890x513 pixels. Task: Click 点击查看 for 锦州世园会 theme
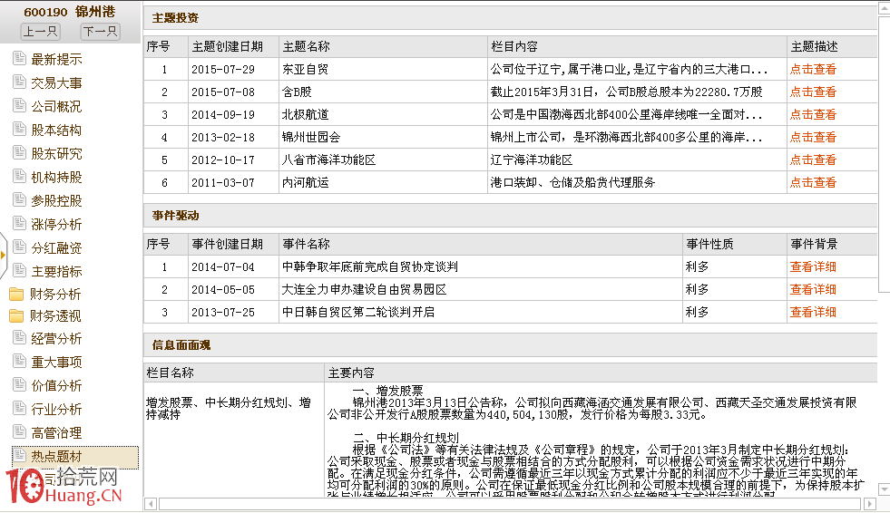pyautogui.click(x=813, y=137)
